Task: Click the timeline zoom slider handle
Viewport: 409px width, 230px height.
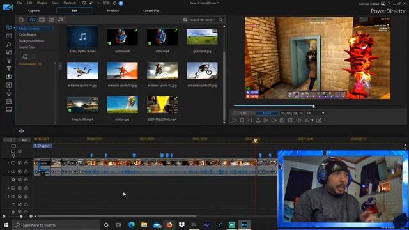Action: [x=21, y=217]
